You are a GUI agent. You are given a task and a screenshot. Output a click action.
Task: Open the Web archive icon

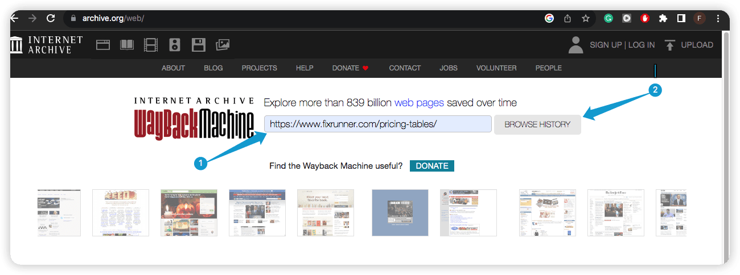click(103, 45)
